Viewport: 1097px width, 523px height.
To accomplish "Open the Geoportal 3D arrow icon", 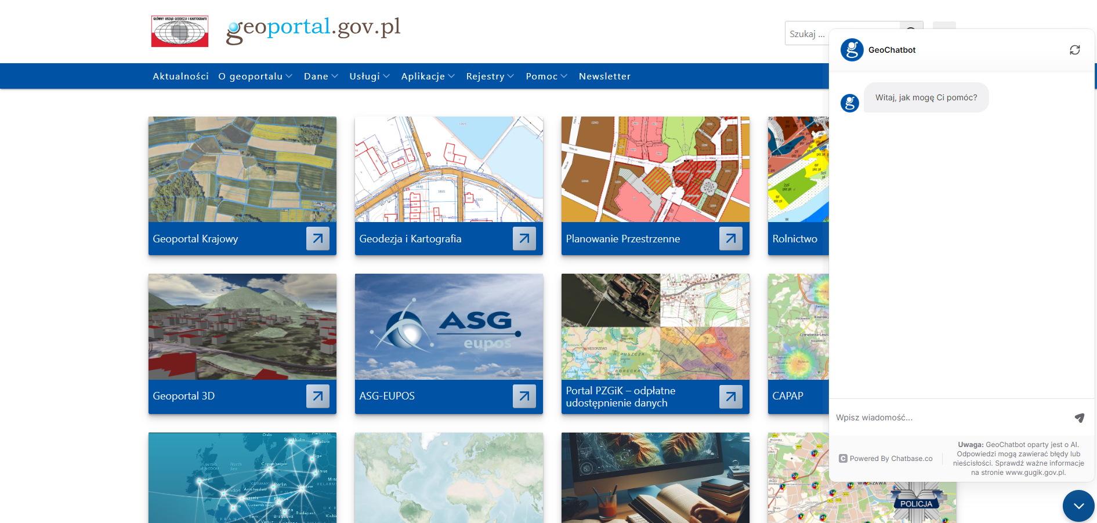I will click(x=317, y=396).
